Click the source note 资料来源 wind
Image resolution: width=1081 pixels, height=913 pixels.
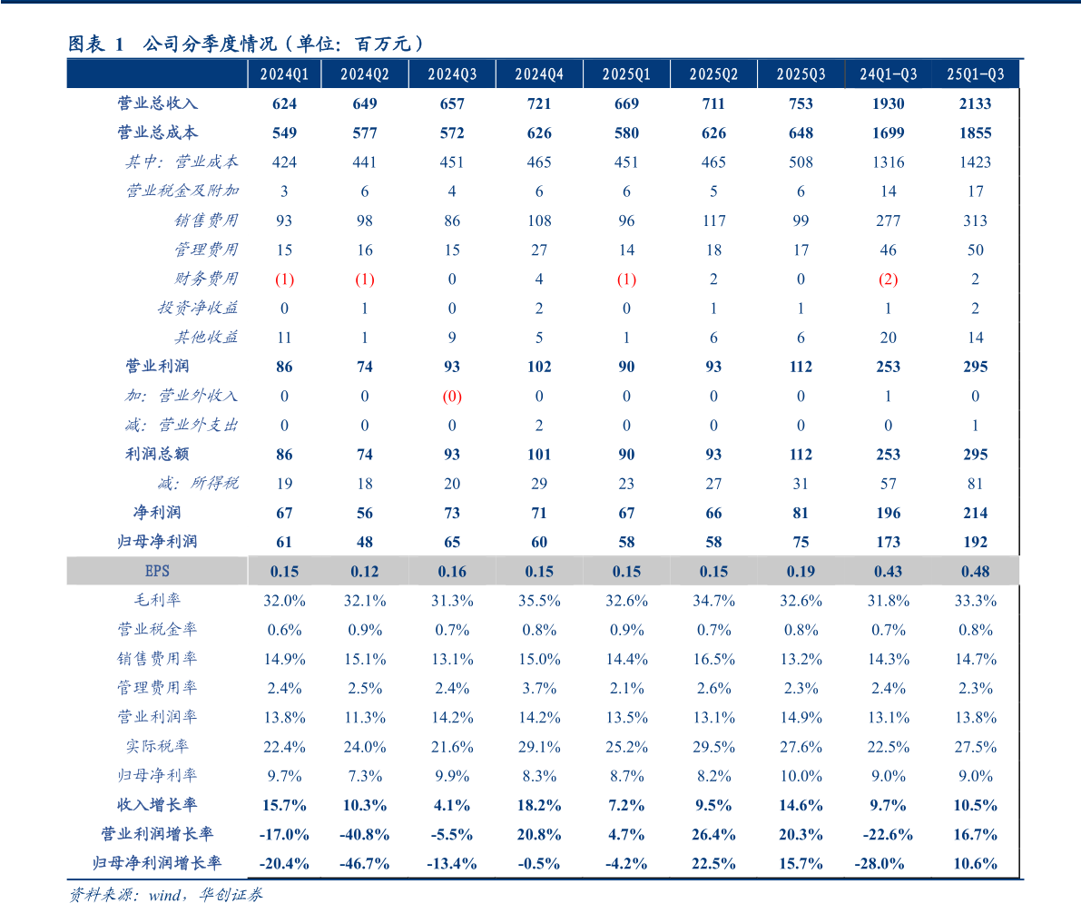pos(165,895)
